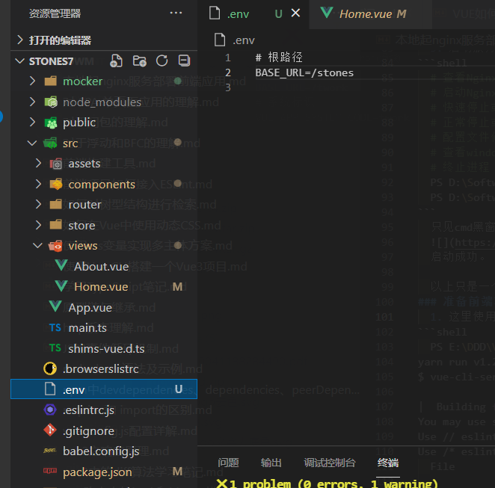The width and height of the screenshot is (495, 488).
Task: Click the '# 根路径' comment line
Action: point(279,57)
